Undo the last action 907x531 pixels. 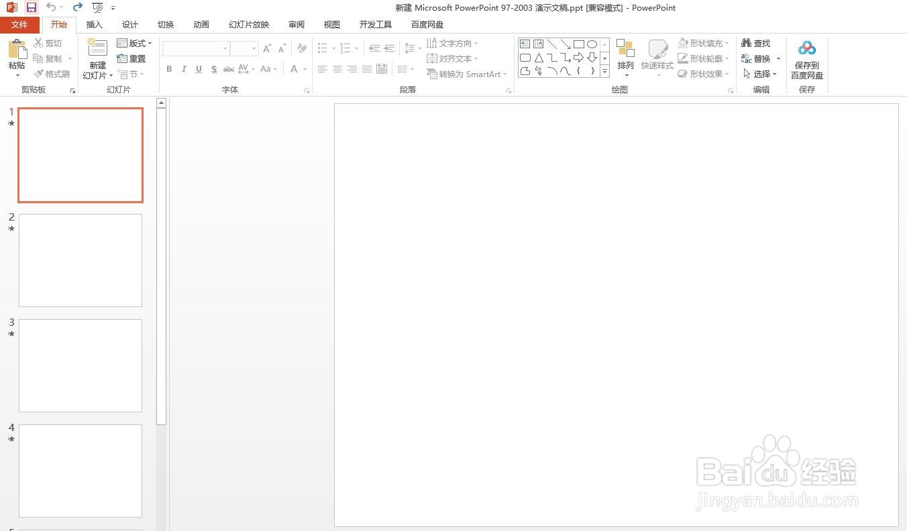51,7
